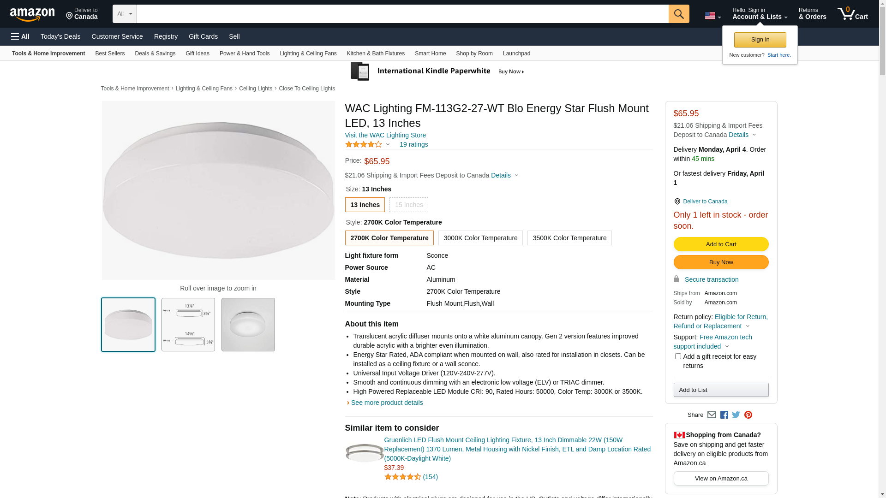Share the product on Pinterest
Viewport: 886px width, 498px height.
748,415
